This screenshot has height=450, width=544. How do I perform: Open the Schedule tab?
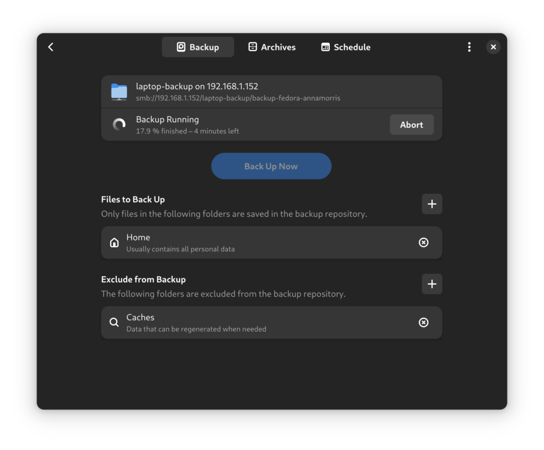tap(346, 47)
